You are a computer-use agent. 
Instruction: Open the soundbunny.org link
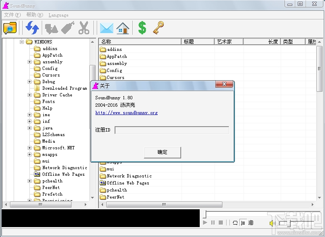[127, 113]
